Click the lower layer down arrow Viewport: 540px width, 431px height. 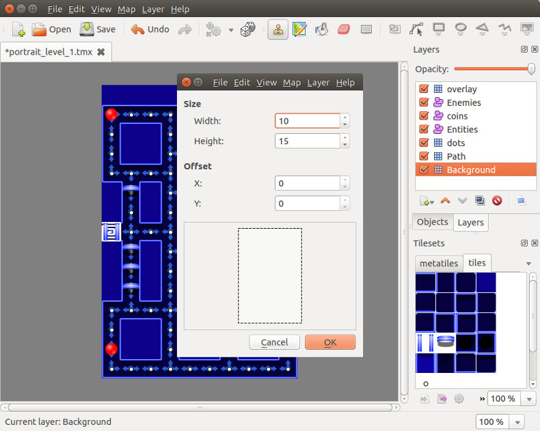pyautogui.click(x=462, y=201)
